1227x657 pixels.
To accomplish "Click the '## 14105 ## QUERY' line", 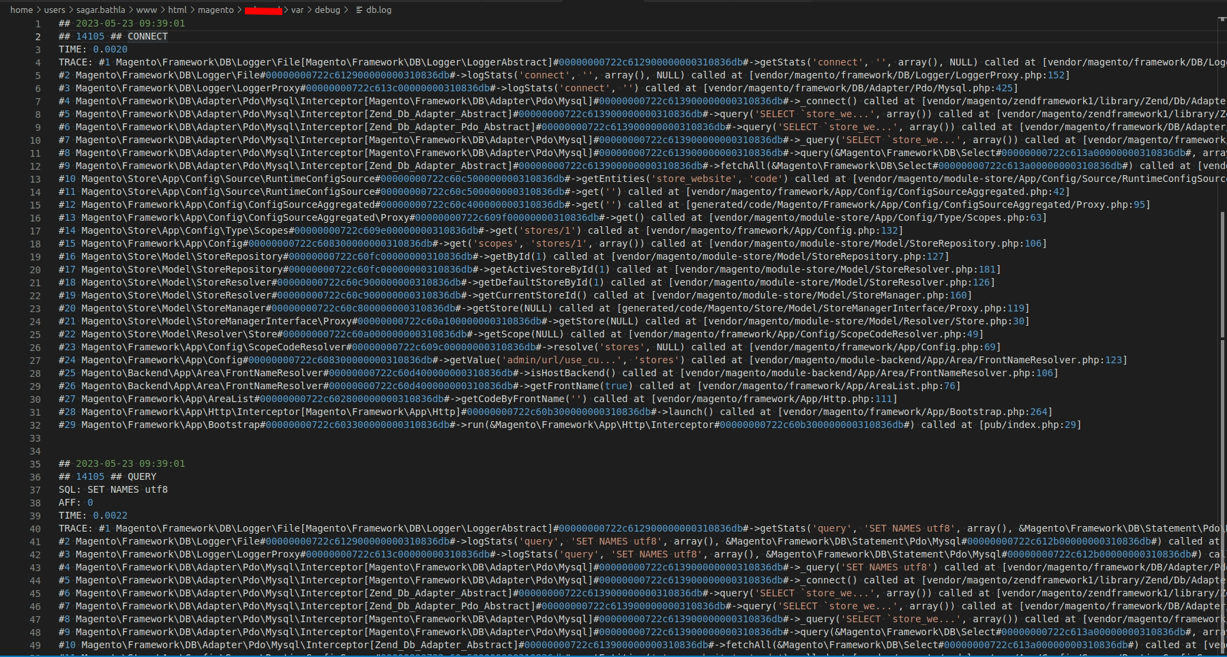I will click(108, 476).
